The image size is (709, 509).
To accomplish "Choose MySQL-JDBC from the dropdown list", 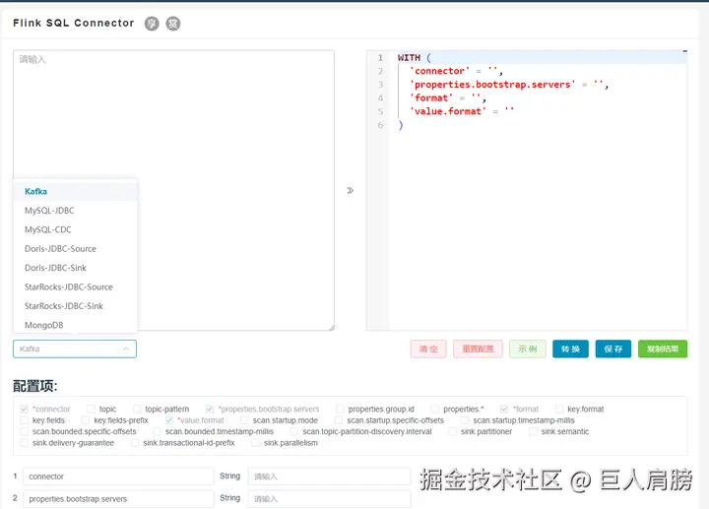I will click(x=75, y=211).
